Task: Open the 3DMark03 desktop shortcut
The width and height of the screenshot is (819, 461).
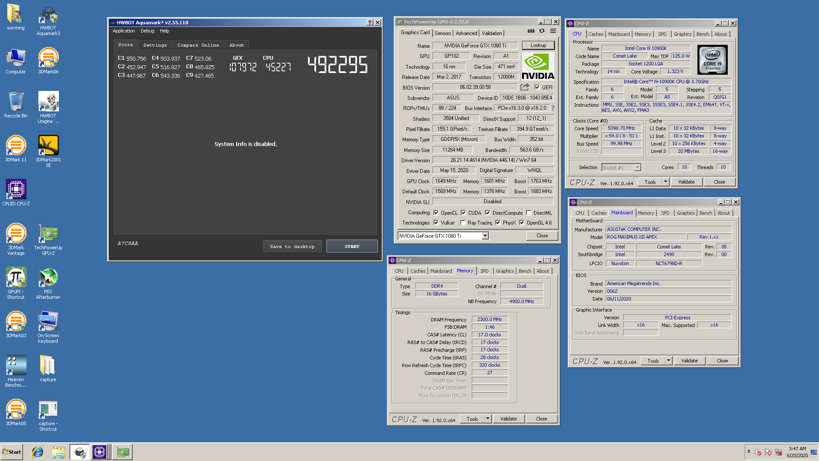Action: coord(16,325)
